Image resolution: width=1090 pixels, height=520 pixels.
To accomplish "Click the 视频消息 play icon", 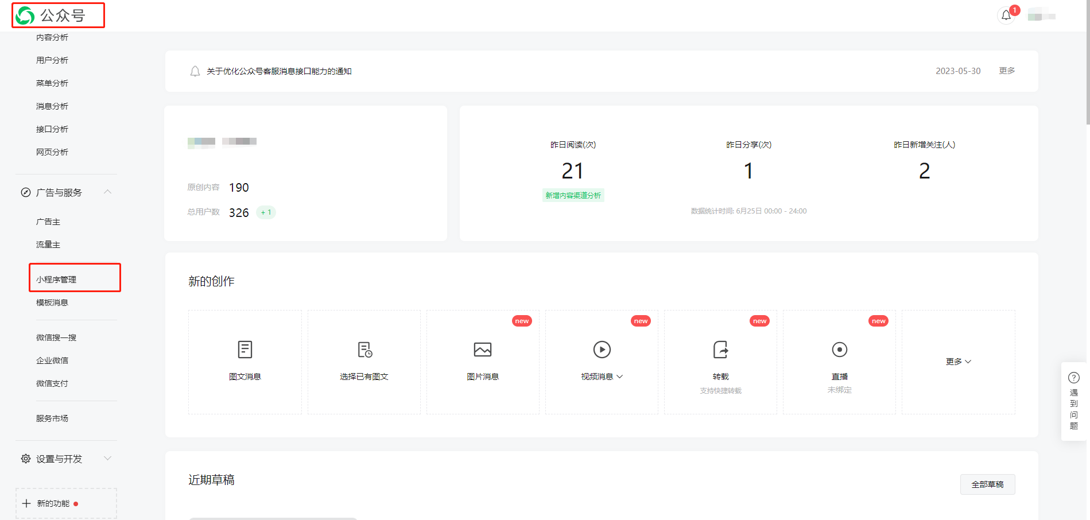I will [602, 349].
